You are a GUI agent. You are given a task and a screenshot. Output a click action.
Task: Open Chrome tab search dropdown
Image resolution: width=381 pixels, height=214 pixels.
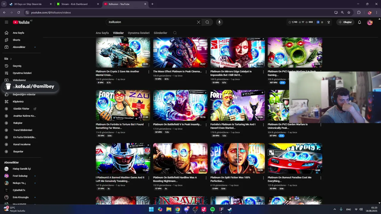pos(4,4)
